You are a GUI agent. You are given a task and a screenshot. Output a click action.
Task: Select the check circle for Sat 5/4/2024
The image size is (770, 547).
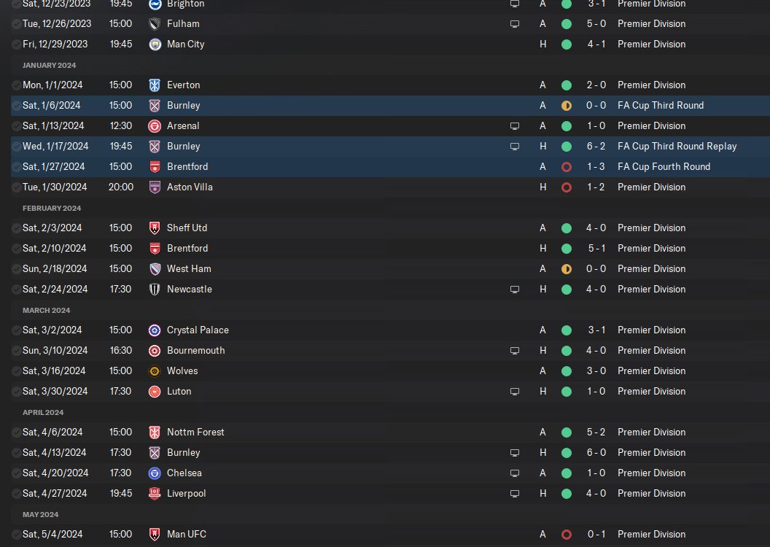click(16, 534)
